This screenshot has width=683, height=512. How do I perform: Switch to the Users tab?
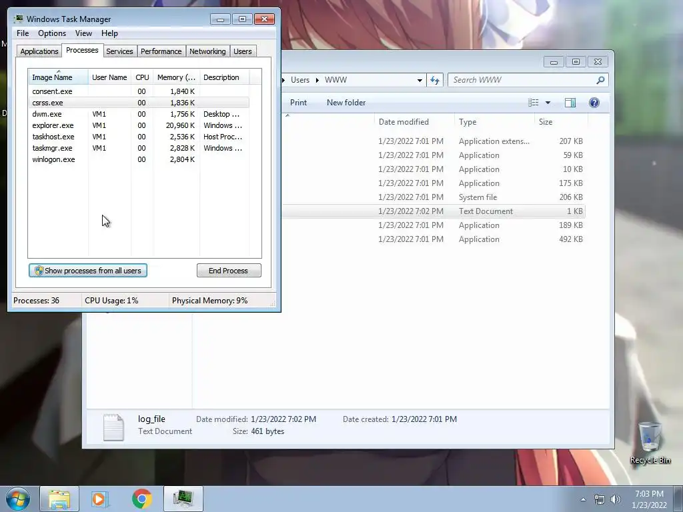click(x=243, y=51)
